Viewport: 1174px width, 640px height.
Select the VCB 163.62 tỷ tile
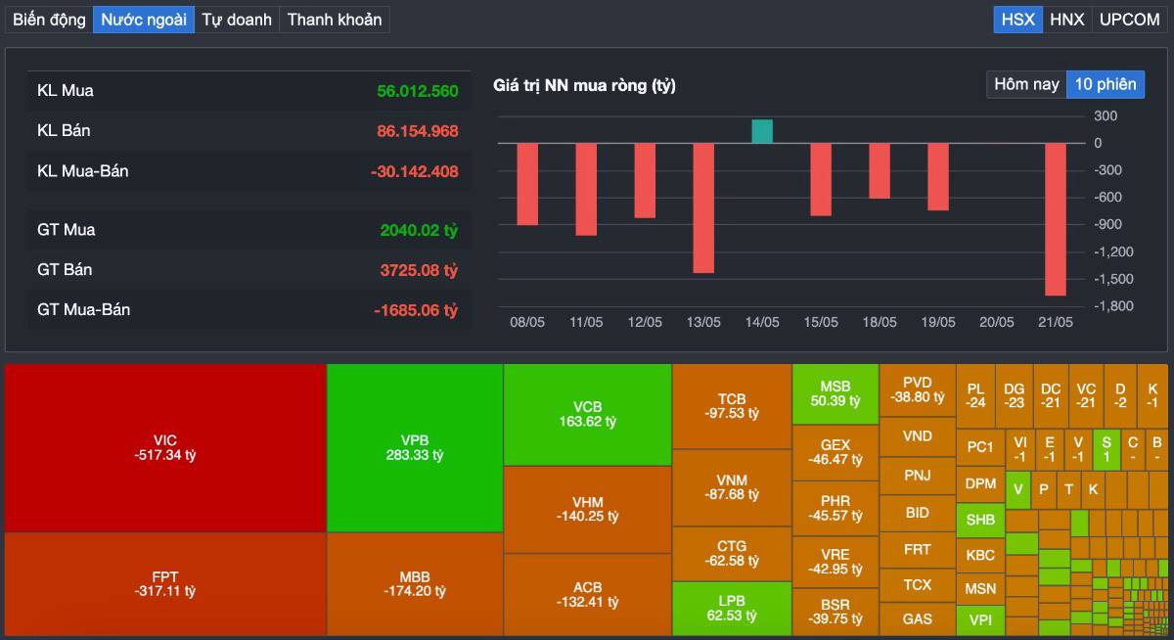click(x=588, y=415)
